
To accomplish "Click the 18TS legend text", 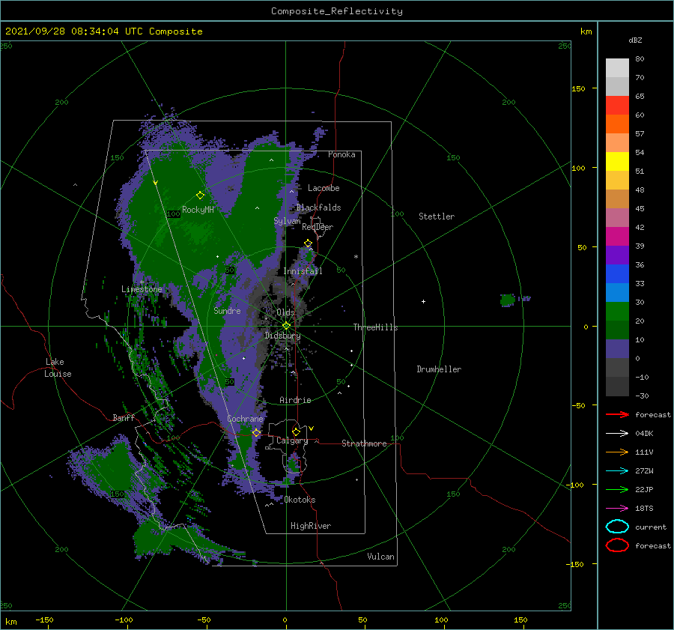I will pos(644,509).
